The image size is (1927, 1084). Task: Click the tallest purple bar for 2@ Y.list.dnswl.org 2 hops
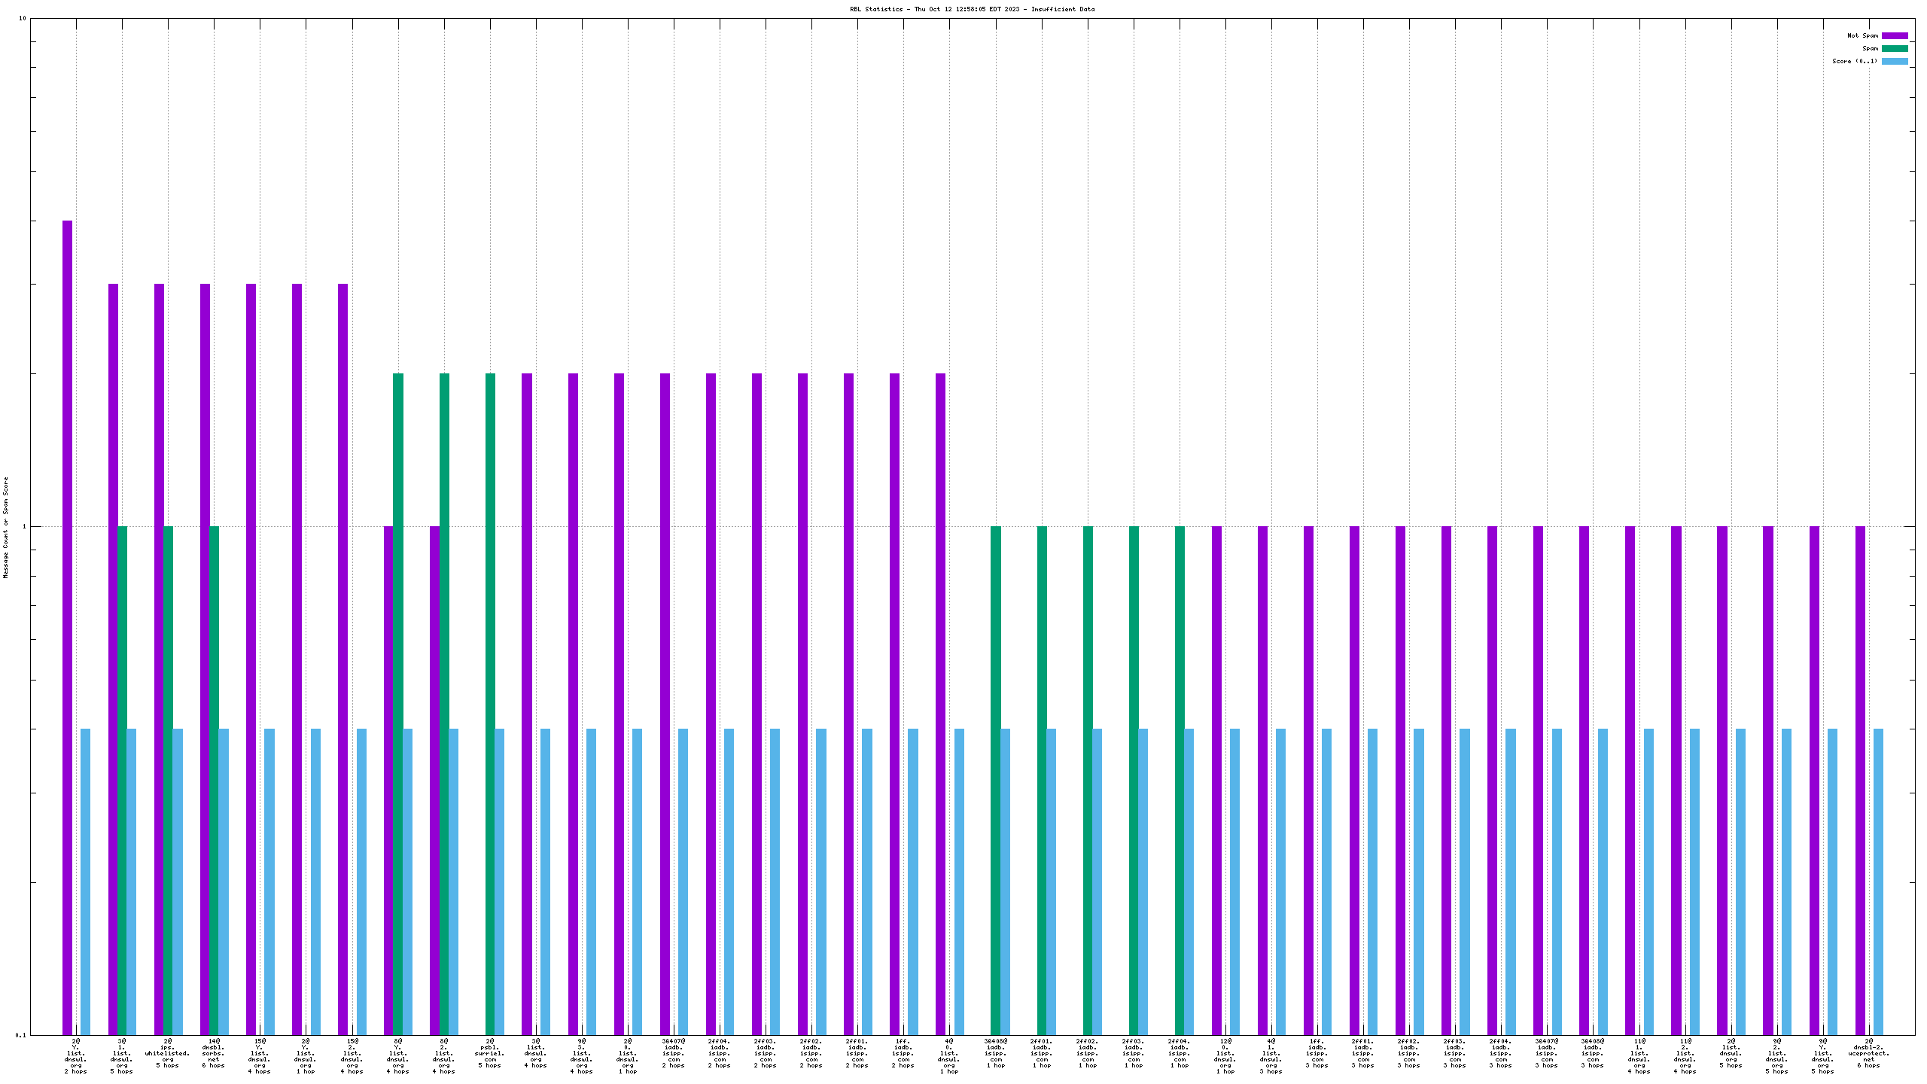[x=67, y=628]
